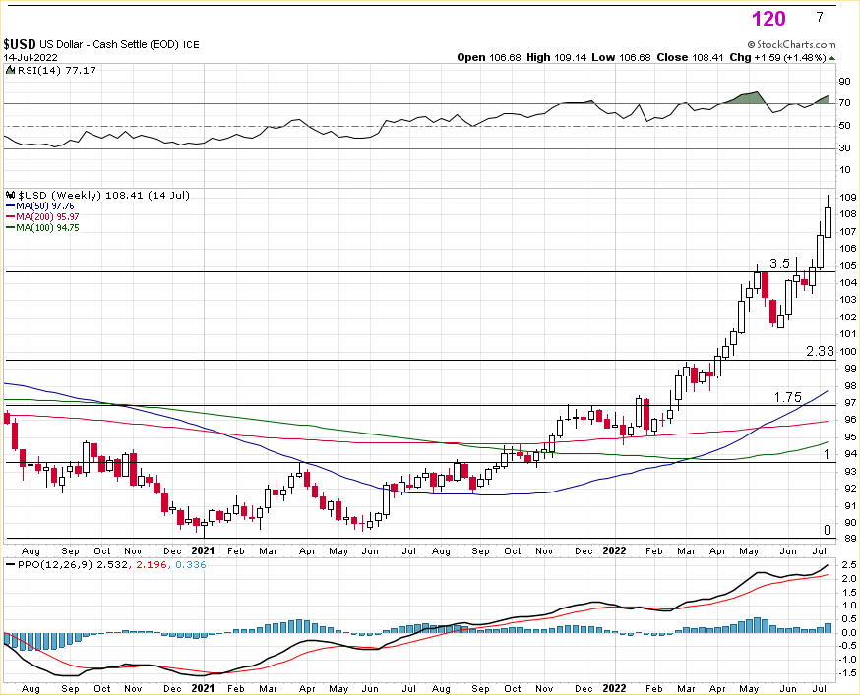Click the candlestick icon beside $USD (Weekly)

[11, 195]
